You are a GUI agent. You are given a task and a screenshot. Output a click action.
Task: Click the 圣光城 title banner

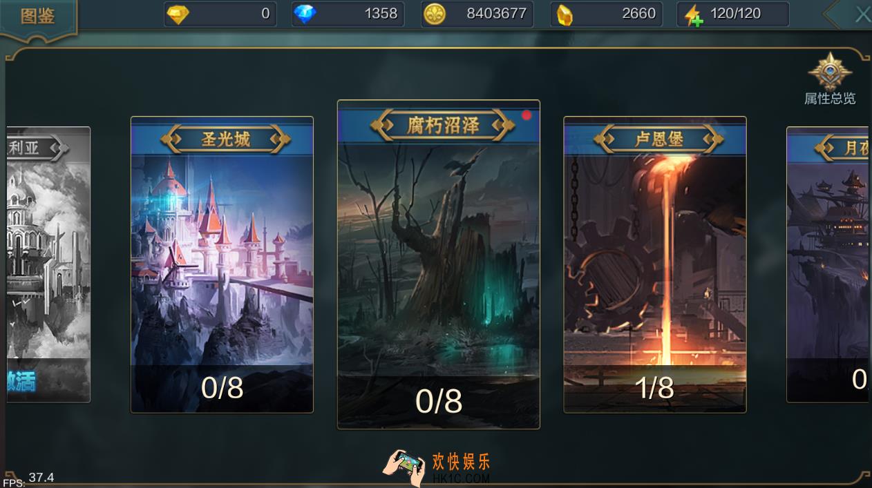pos(225,139)
